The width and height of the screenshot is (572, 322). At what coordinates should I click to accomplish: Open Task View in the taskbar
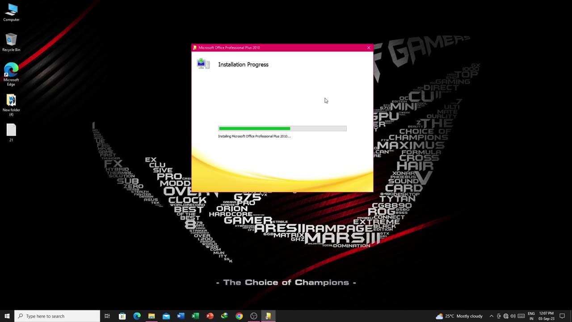click(107, 316)
